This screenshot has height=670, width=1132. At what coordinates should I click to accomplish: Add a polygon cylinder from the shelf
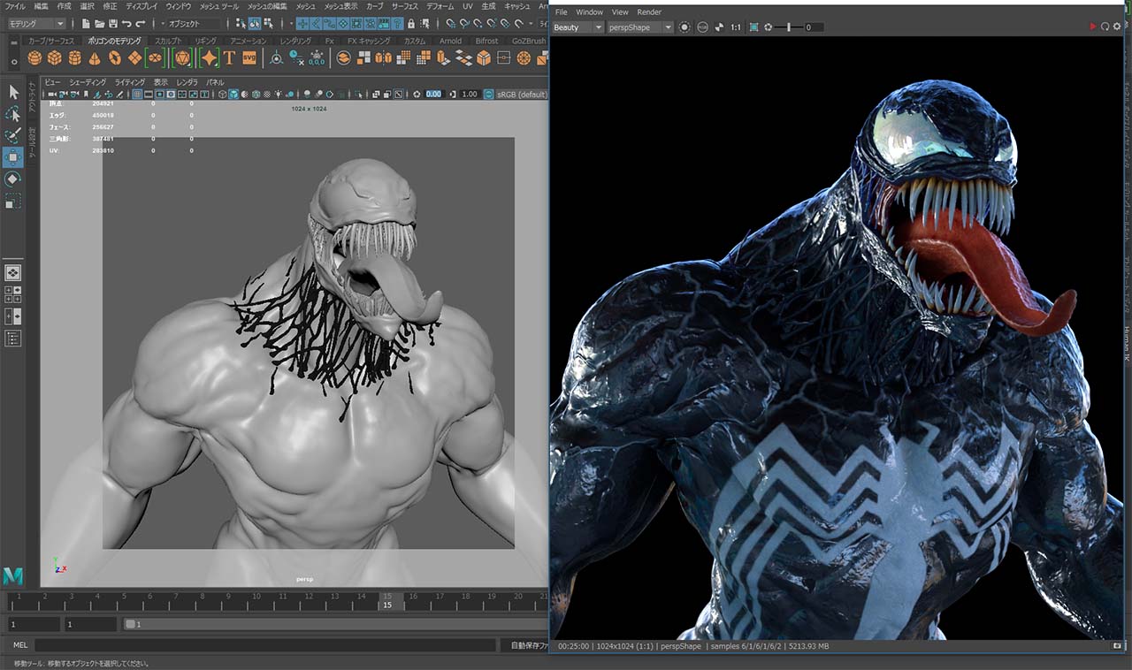75,58
